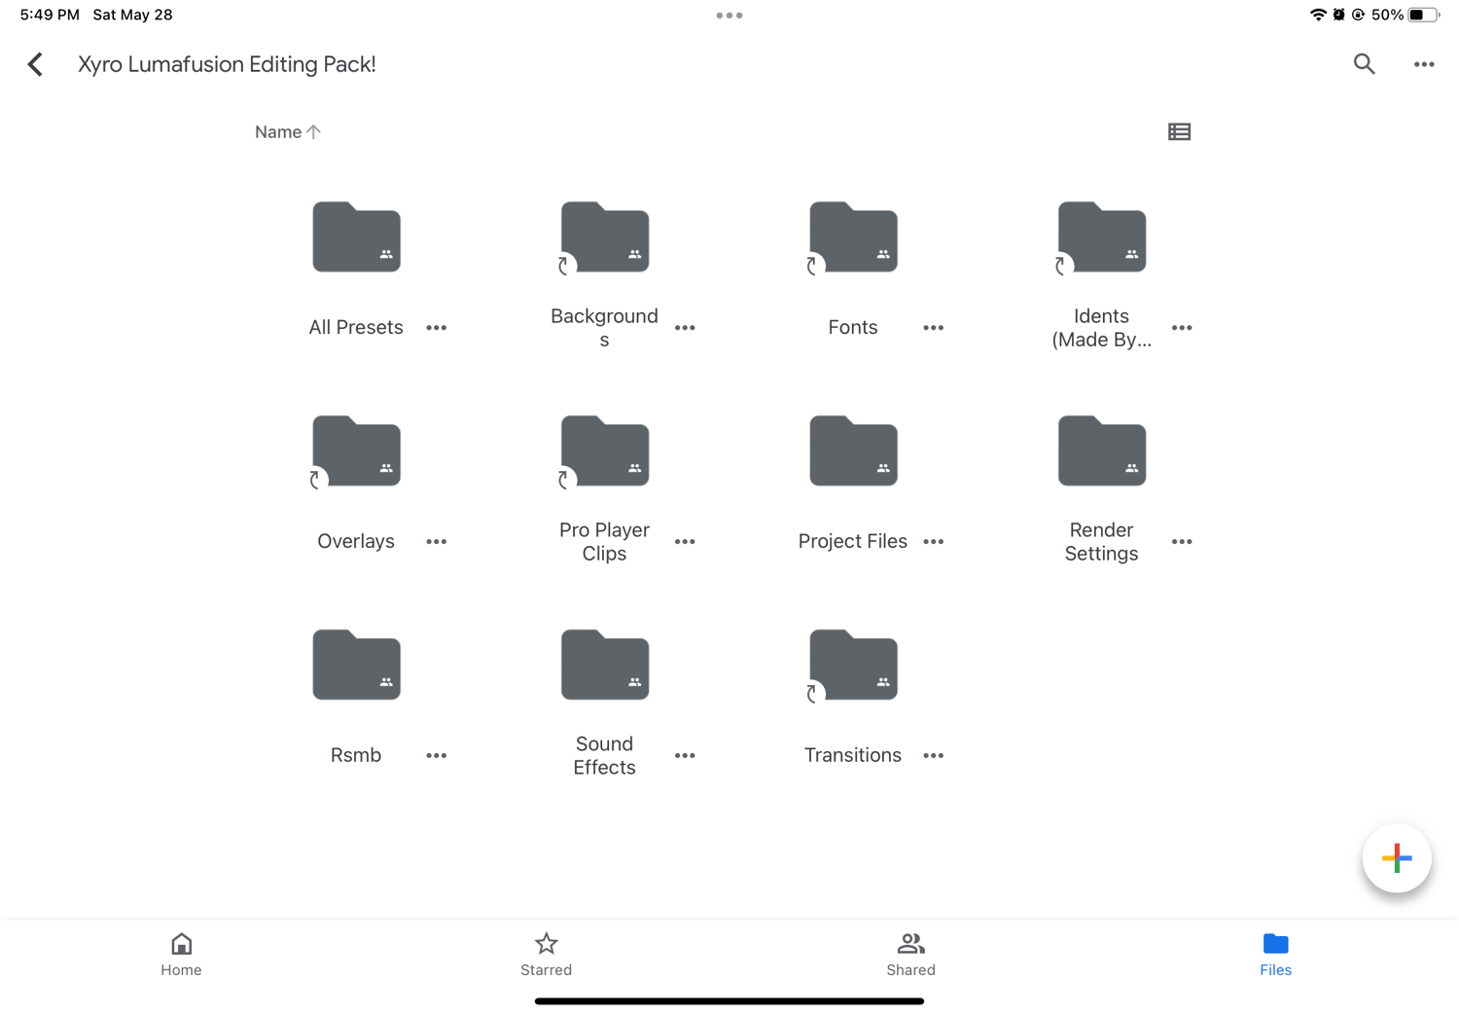This screenshot has width=1459, height=1014.
Task: Open the Project Files folder icon
Action: tap(853, 451)
